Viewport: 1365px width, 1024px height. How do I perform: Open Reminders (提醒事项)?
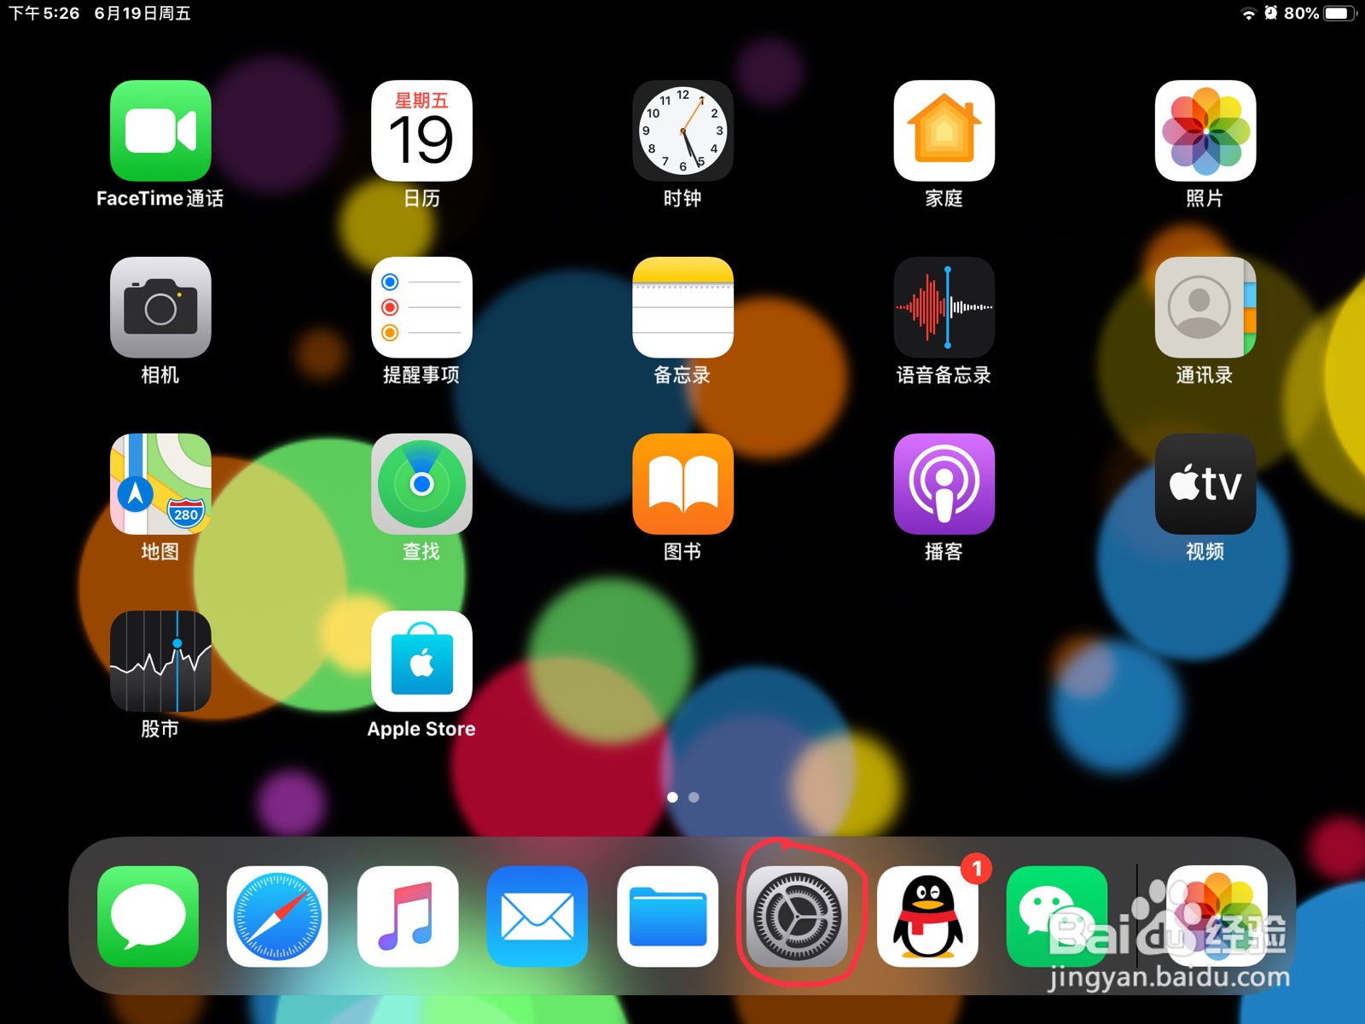(x=421, y=307)
